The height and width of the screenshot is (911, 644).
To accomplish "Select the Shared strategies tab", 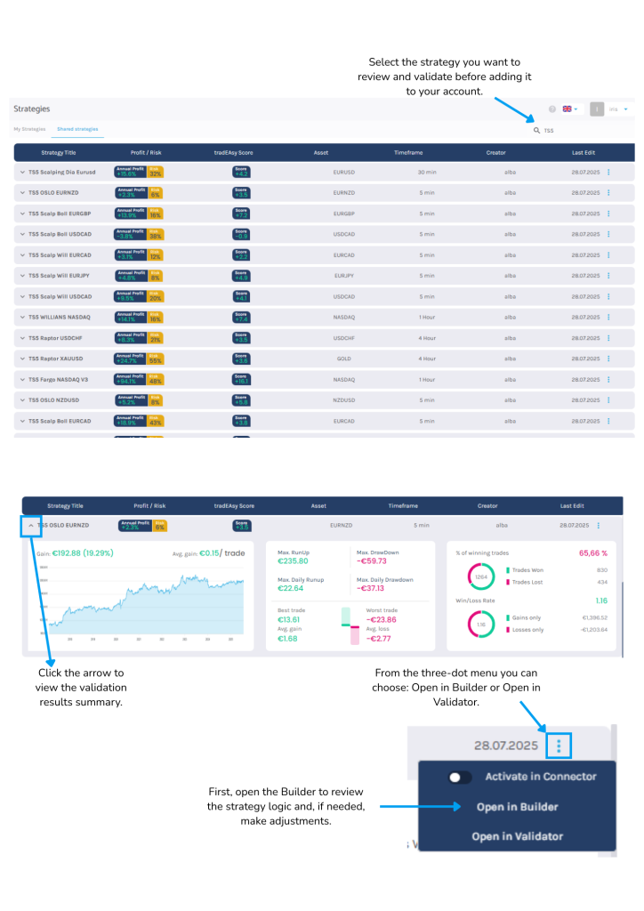I will pyautogui.click(x=77, y=130).
